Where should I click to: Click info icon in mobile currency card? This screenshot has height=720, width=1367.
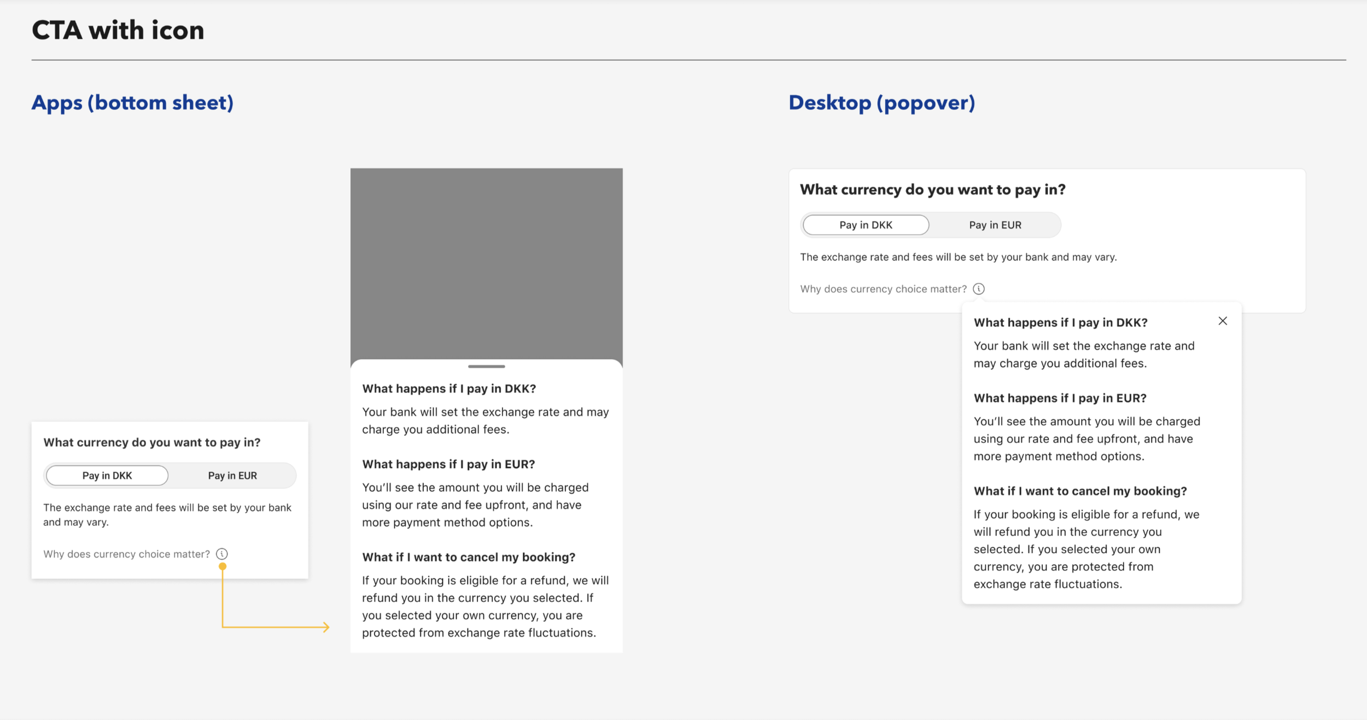tap(221, 554)
